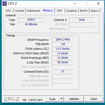
Task: Click the empty NB Frequency field
Action: (82, 29)
